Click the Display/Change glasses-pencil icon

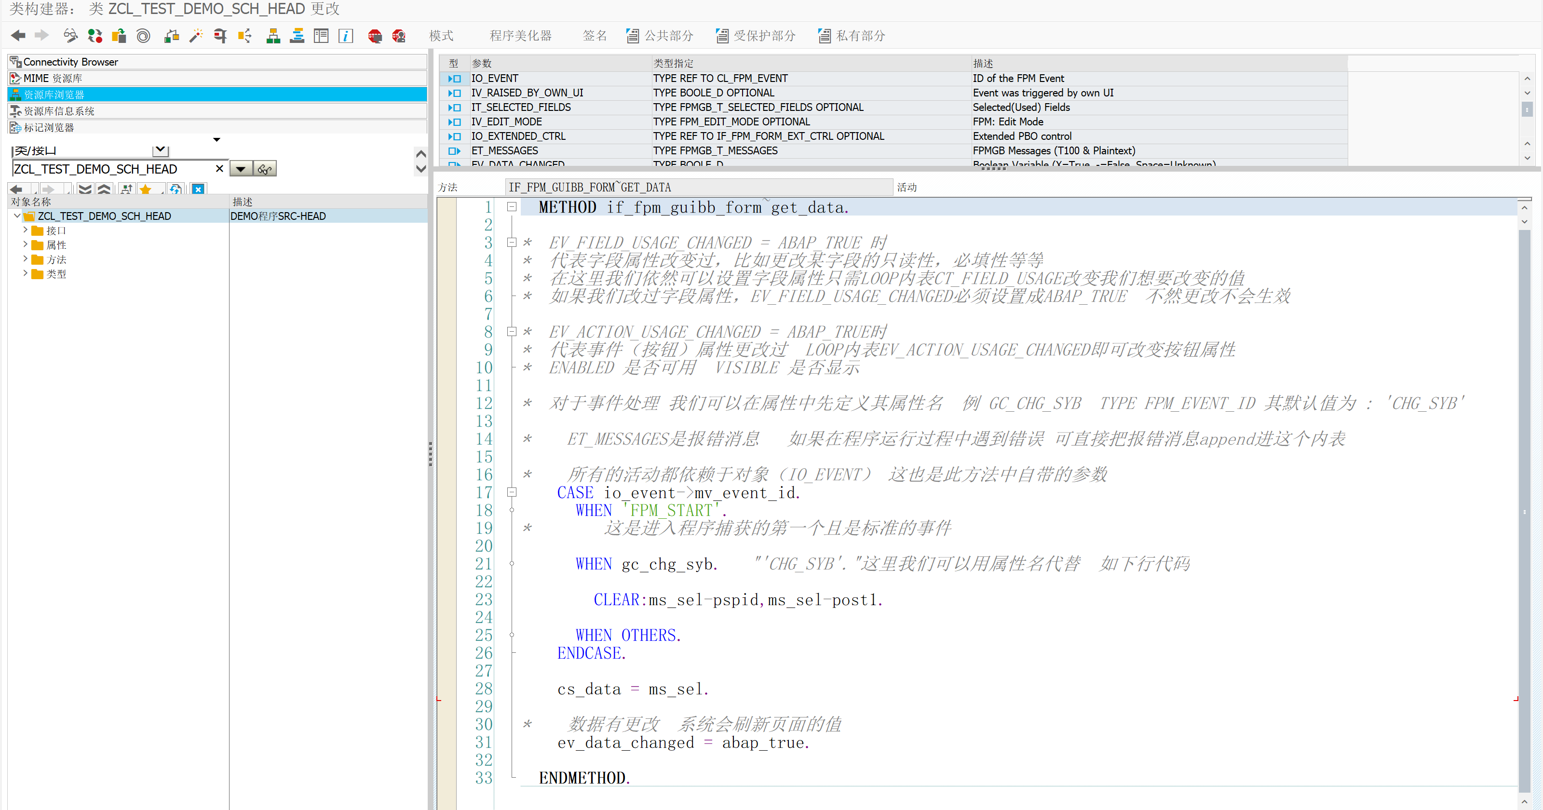pos(70,36)
